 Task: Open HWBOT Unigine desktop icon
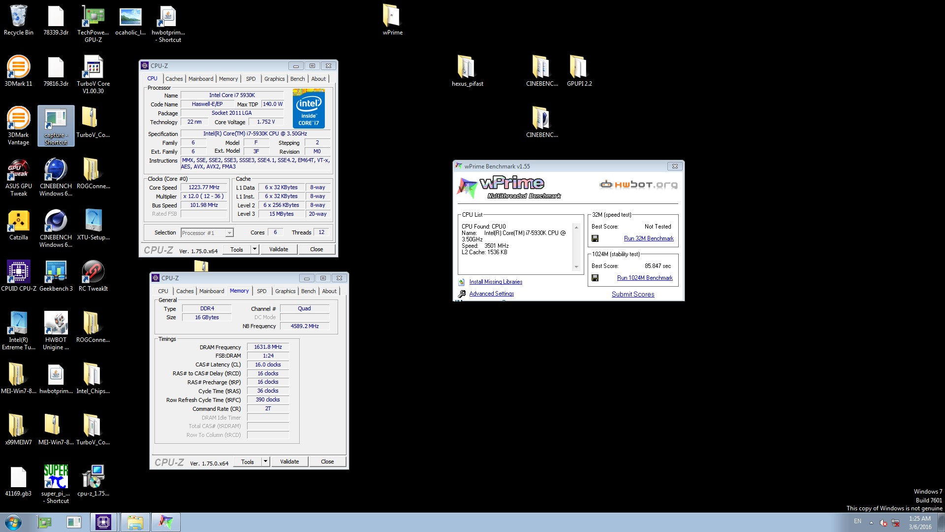[x=56, y=331]
